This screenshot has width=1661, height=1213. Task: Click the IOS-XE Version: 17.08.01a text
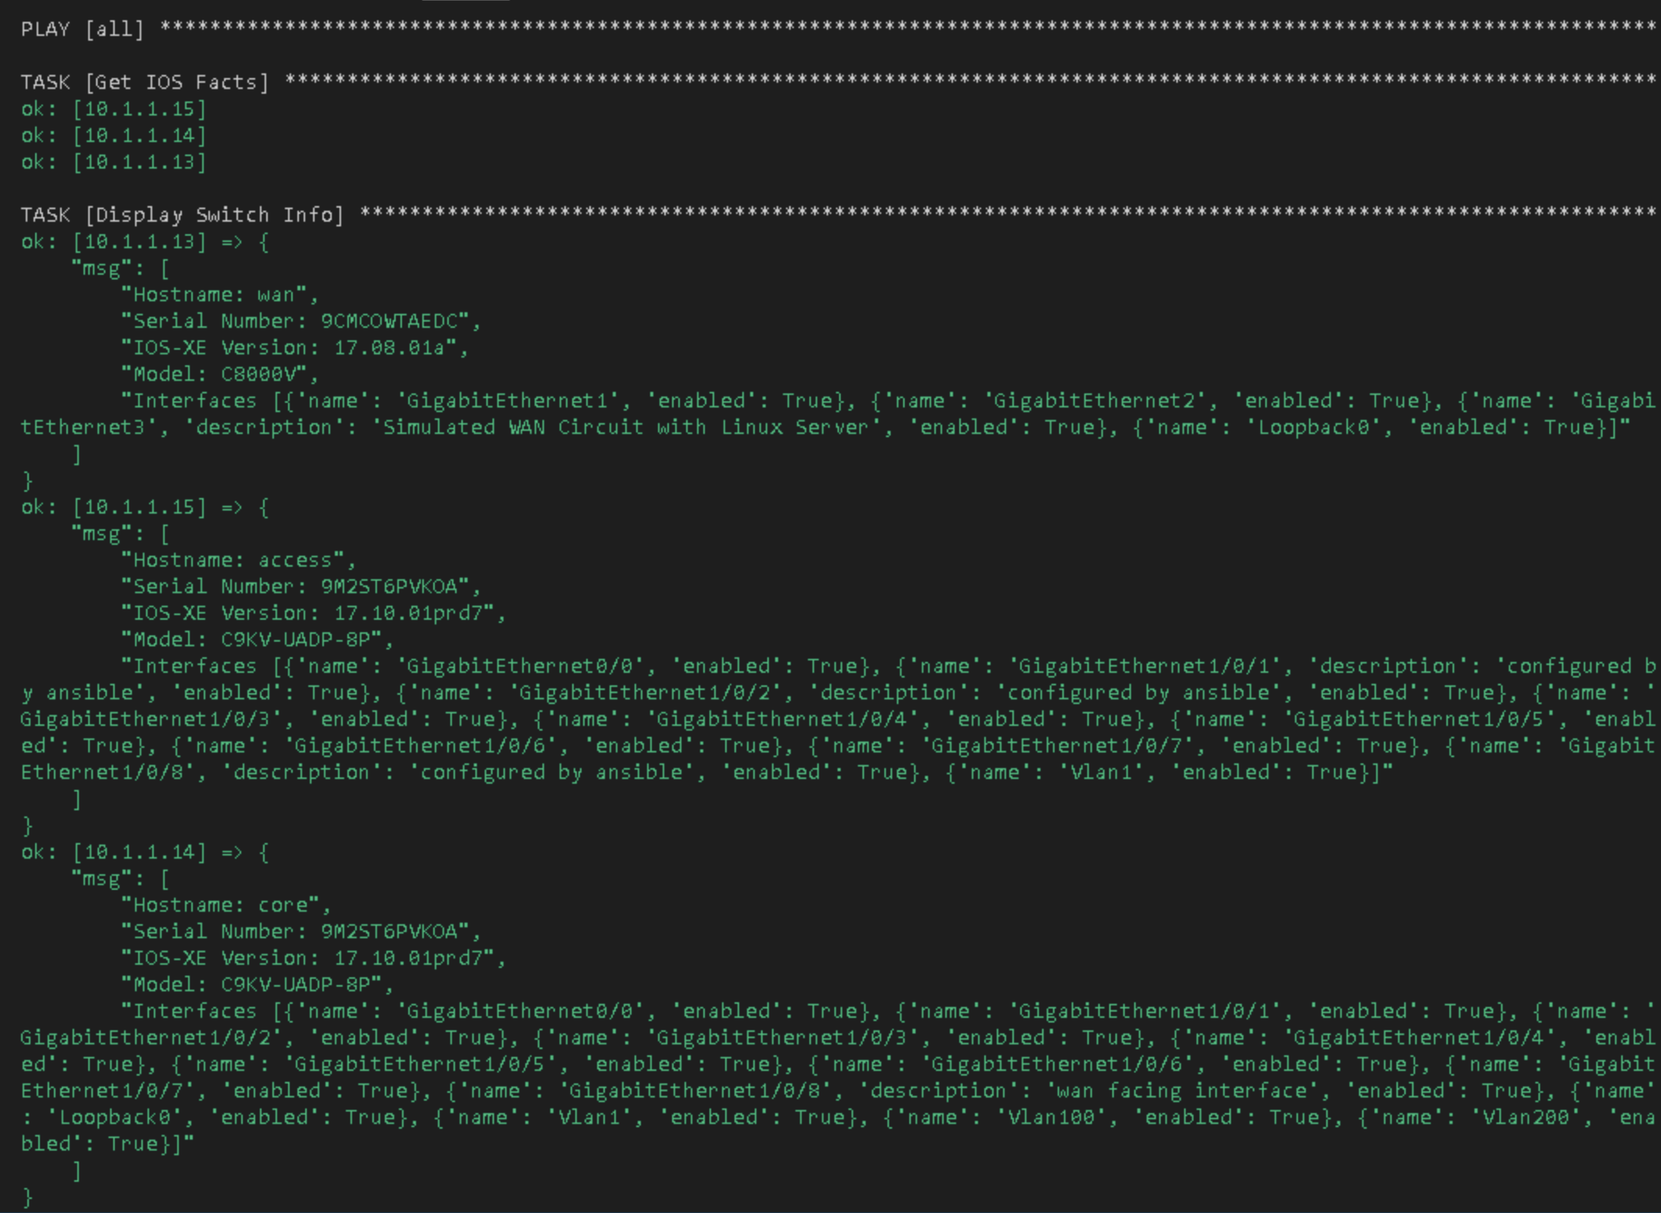[x=289, y=347]
